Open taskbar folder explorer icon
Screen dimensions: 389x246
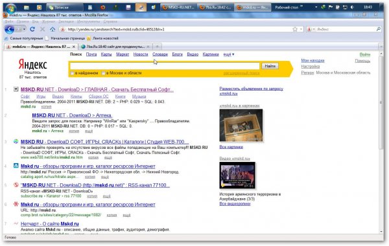(27, 7)
